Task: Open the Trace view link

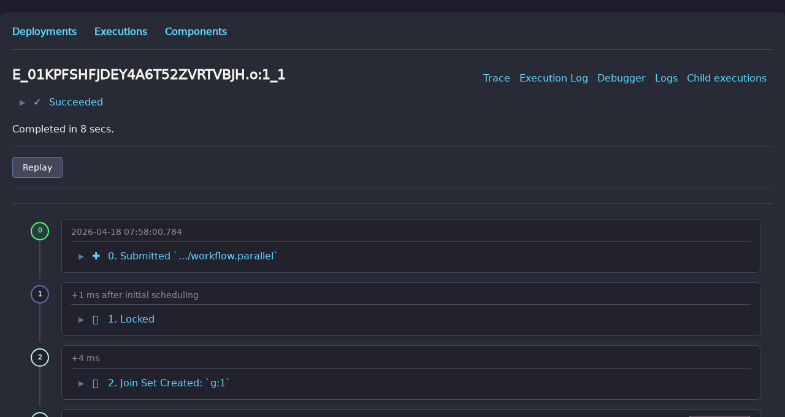Action: (x=497, y=78)
